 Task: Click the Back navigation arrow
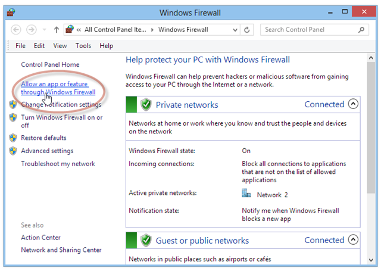coord(16,29)
